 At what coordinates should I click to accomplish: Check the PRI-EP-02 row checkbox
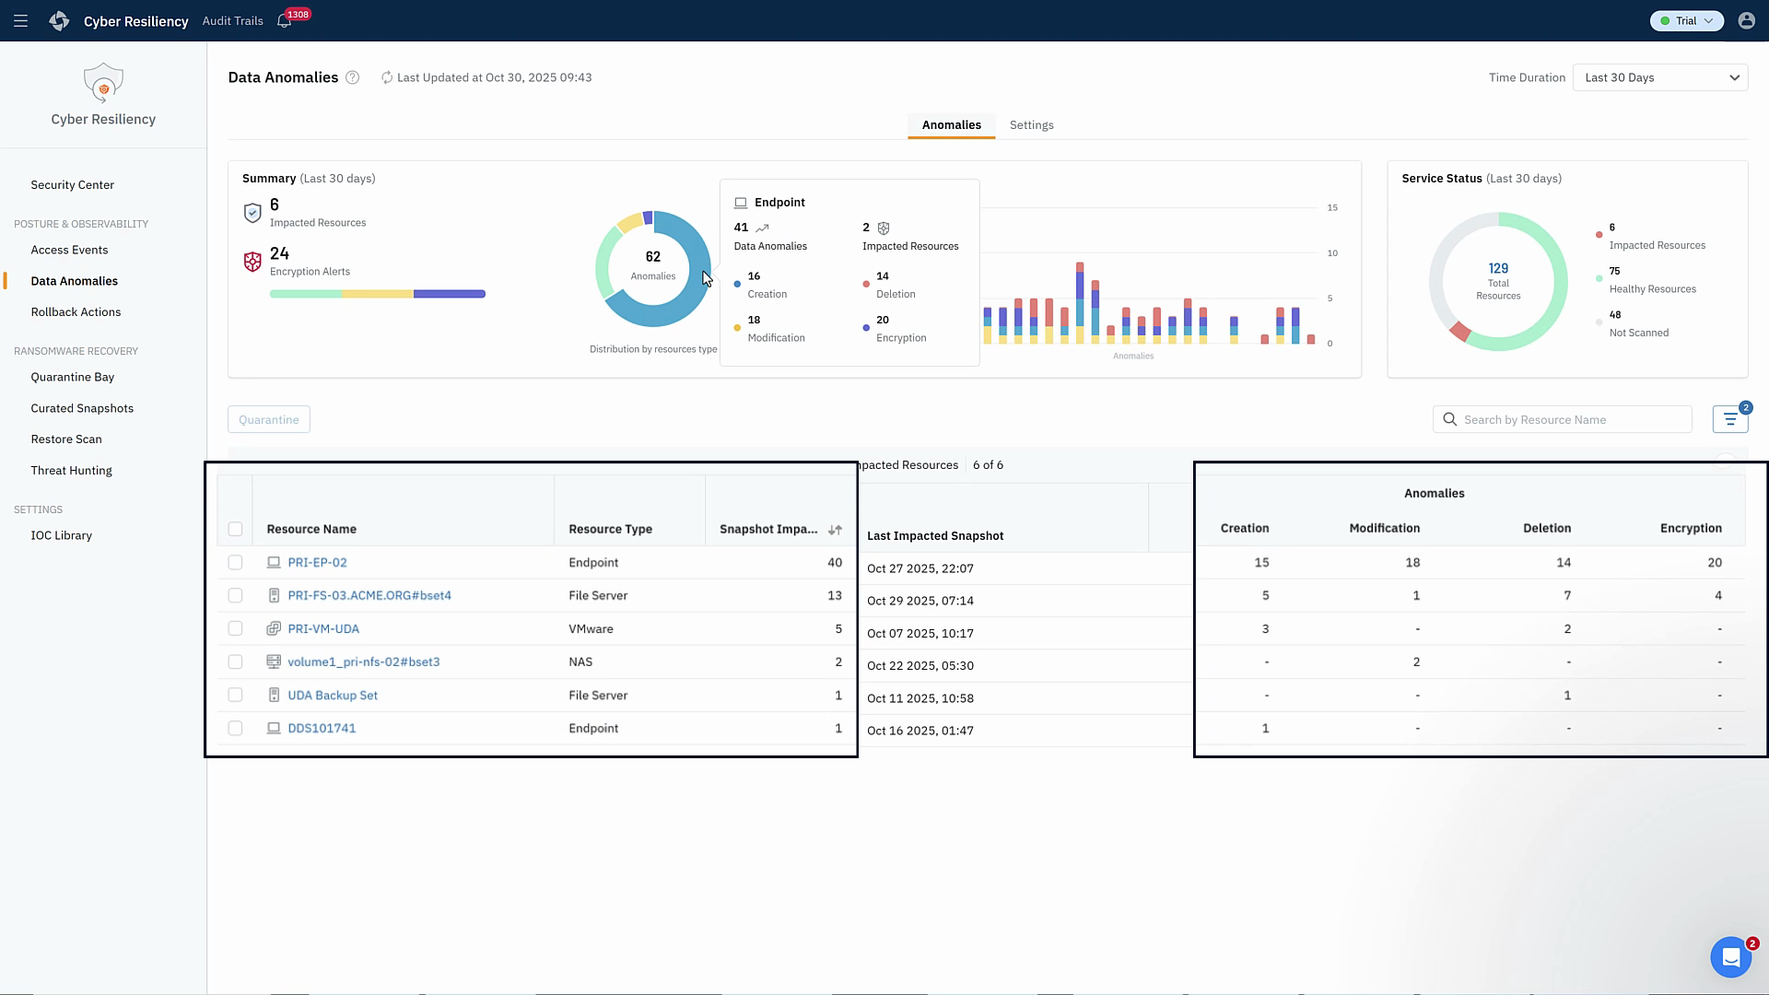click(x=235, y=562)
